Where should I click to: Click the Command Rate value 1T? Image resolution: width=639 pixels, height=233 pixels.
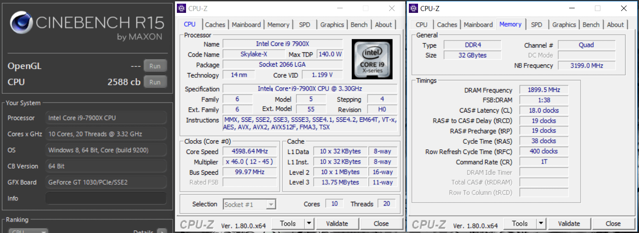pyautogui.click(x=544, y=162)
